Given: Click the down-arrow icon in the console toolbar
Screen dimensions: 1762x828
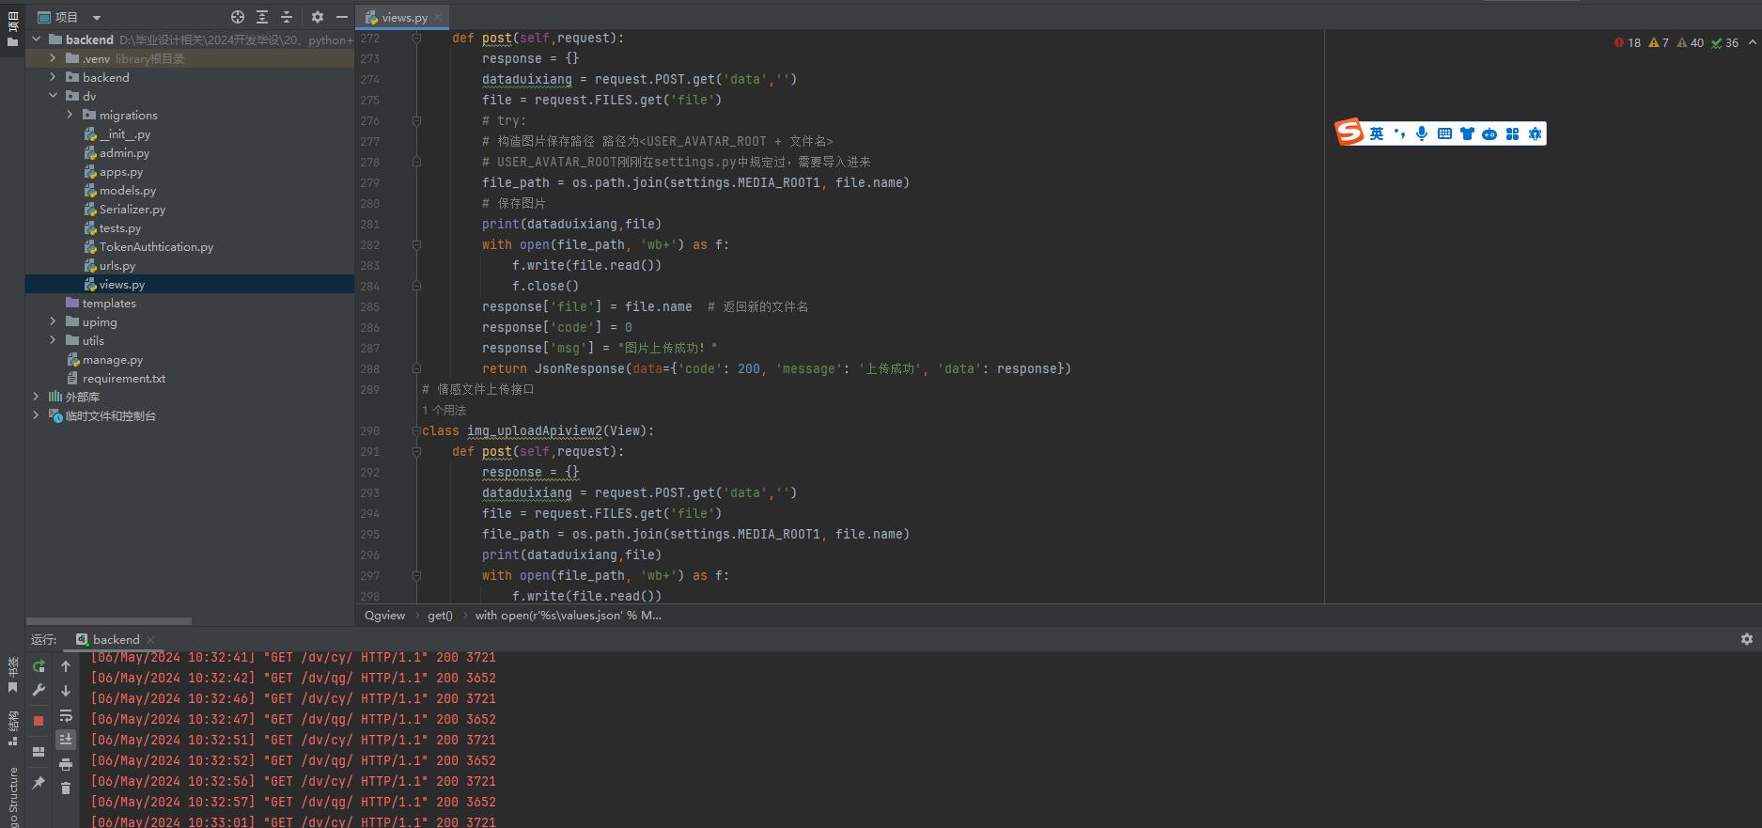Looking at the screenshot, I should [x=66, y=691].
